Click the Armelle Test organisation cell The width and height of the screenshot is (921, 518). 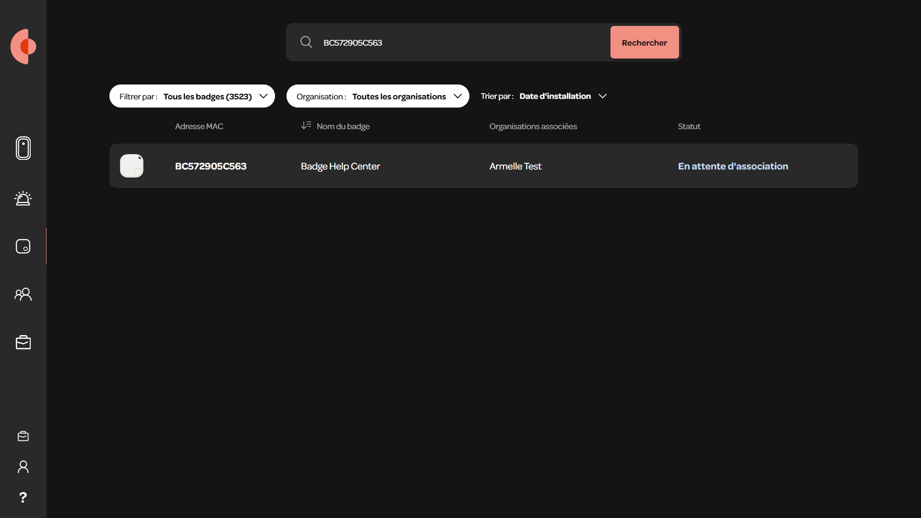(515, 166)
